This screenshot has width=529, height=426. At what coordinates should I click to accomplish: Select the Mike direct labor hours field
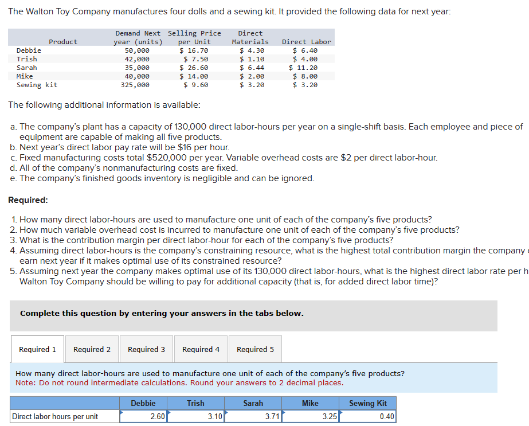[311, 416]
